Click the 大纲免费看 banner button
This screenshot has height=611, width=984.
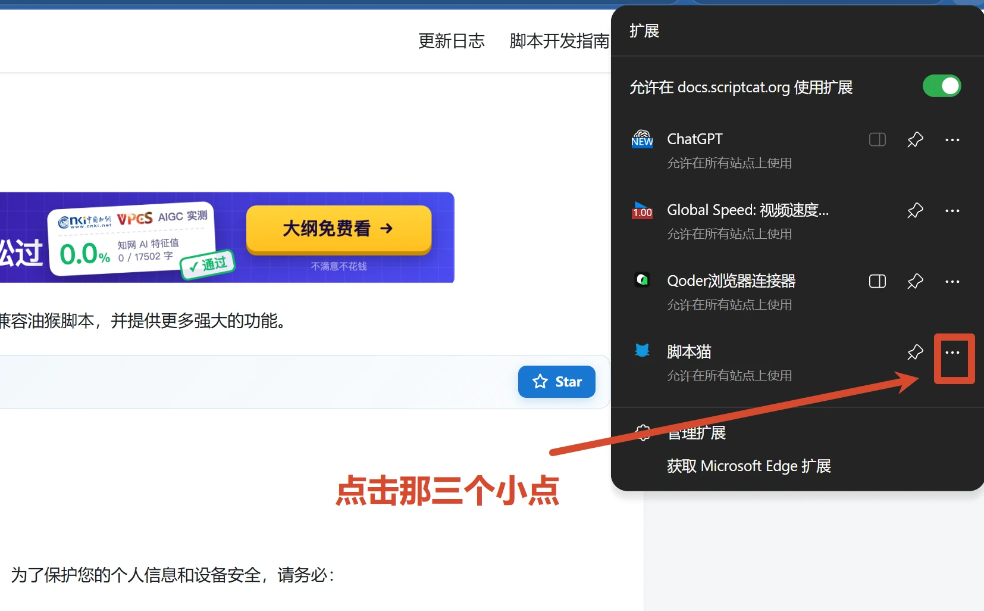pos(339,229)
